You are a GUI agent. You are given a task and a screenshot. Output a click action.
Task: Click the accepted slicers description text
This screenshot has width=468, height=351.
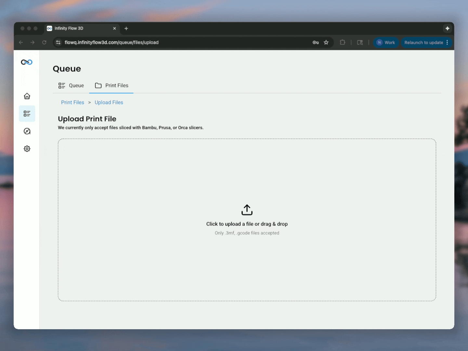pos(131,128)
